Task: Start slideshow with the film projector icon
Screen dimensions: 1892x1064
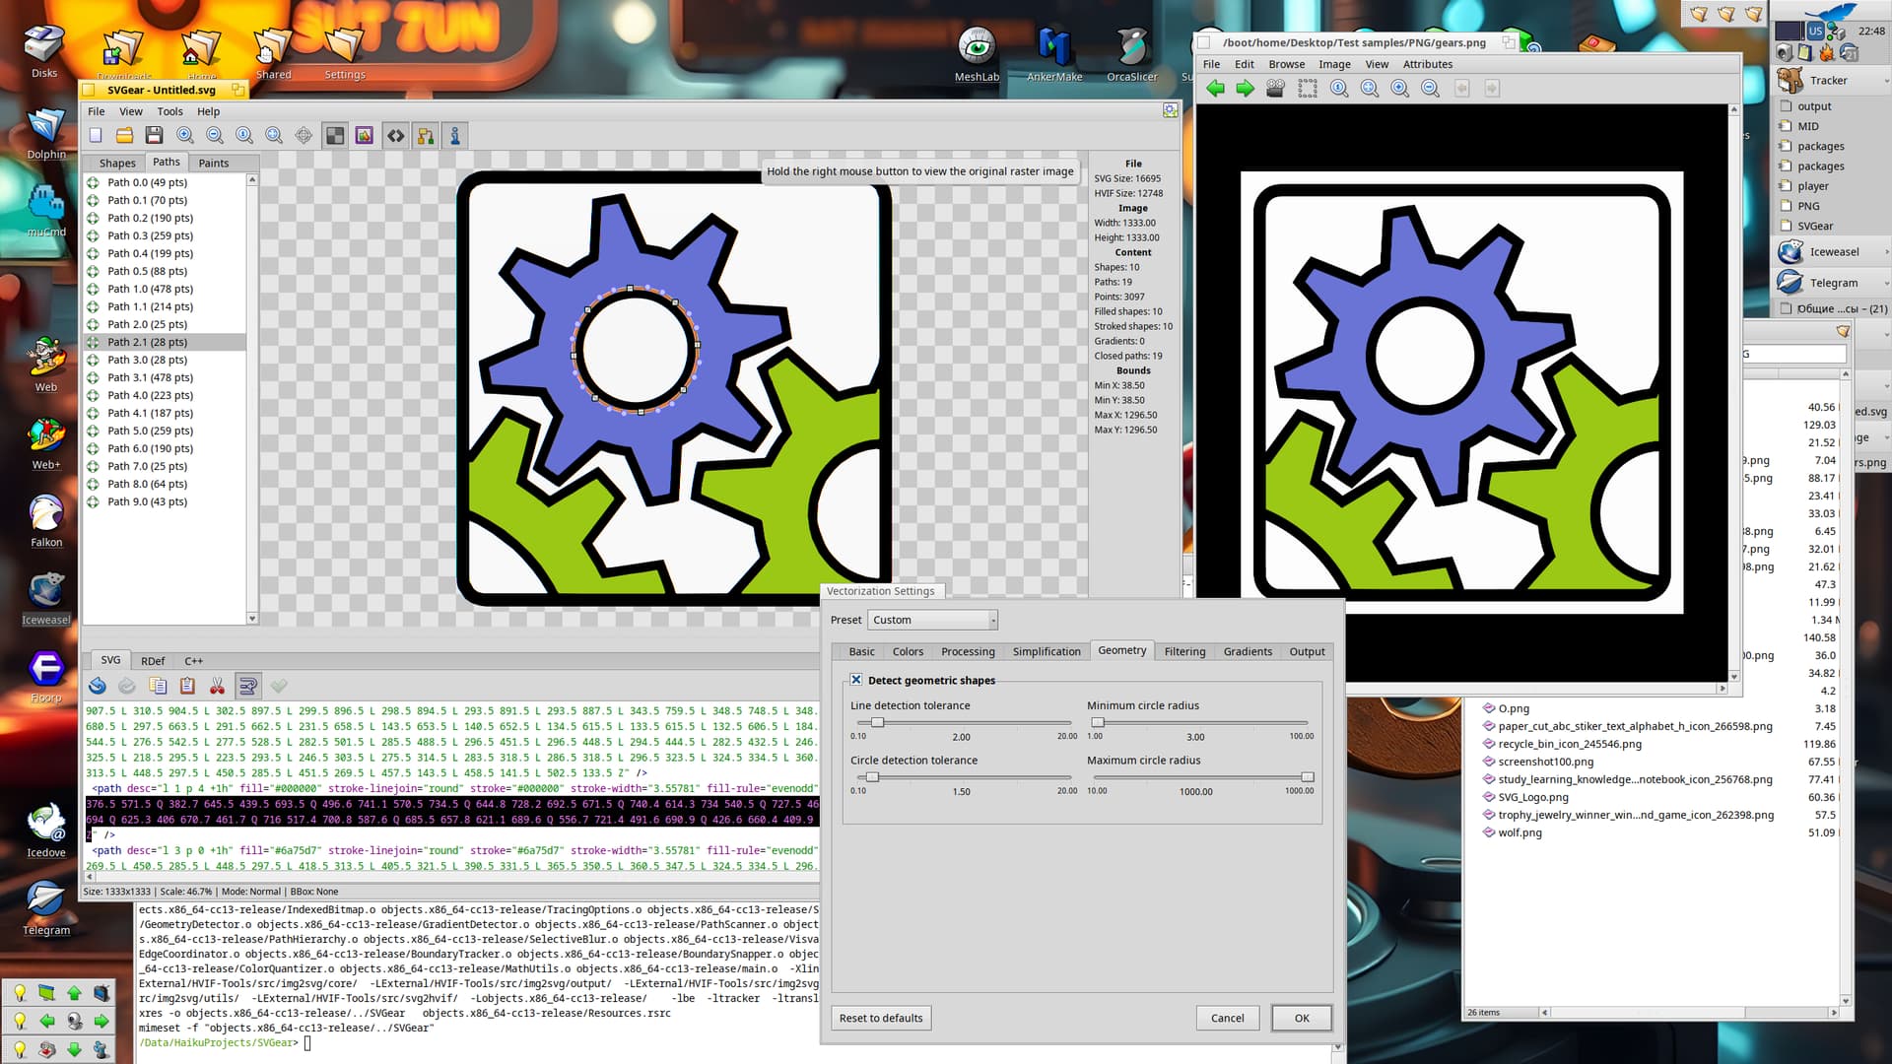Action: [1275, 89]
